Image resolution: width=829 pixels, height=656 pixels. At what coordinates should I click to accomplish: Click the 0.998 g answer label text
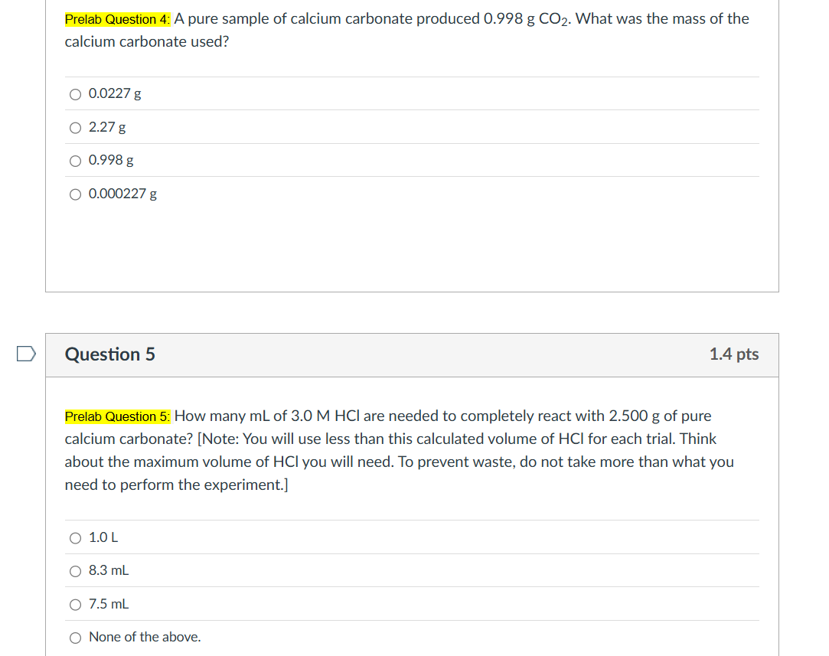pyautogui.click(x=111, y=160)
